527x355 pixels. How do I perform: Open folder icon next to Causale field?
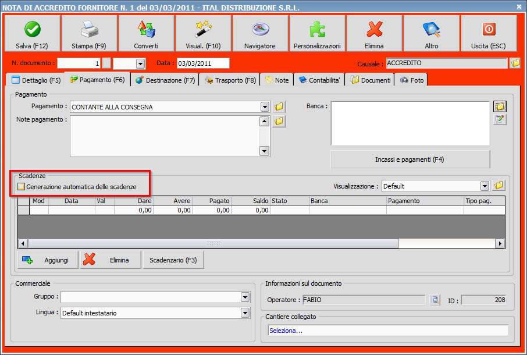515,63
